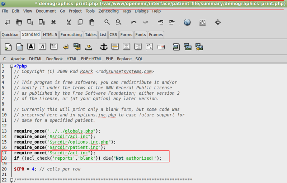Click the Cut scissors icon
Image resolution: width=287 pixels, height=183 pixels.
click(69, 22)
